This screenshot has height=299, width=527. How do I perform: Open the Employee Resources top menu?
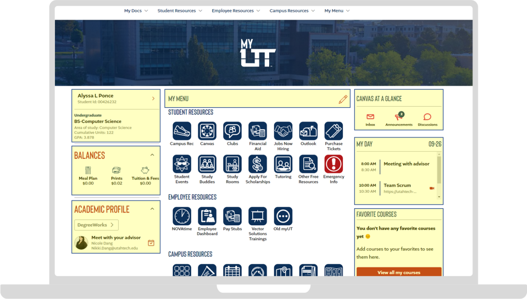235,11
